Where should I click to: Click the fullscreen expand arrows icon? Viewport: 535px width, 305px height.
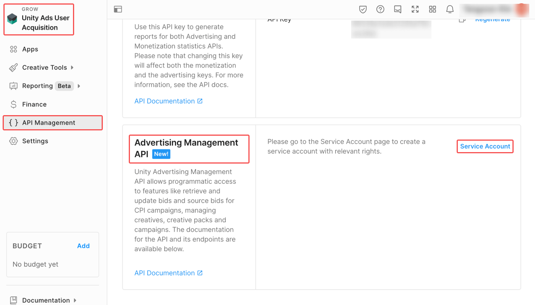(x=415, y=10)
